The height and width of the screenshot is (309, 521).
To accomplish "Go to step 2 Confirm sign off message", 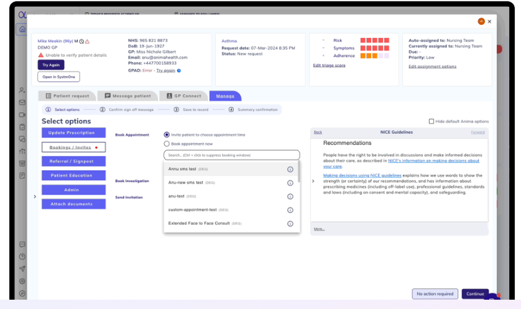I will (127, 109).
